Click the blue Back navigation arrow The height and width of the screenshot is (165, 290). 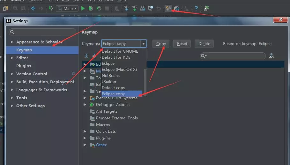(x=33, y=9)
